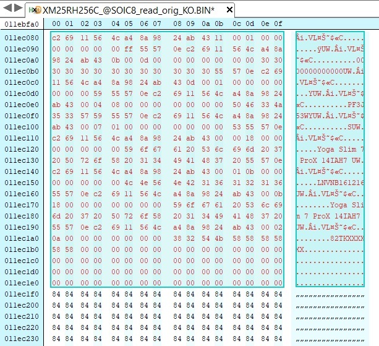
Task: Click column header 00
Action: pyautogui.click(x=56, y=24)
